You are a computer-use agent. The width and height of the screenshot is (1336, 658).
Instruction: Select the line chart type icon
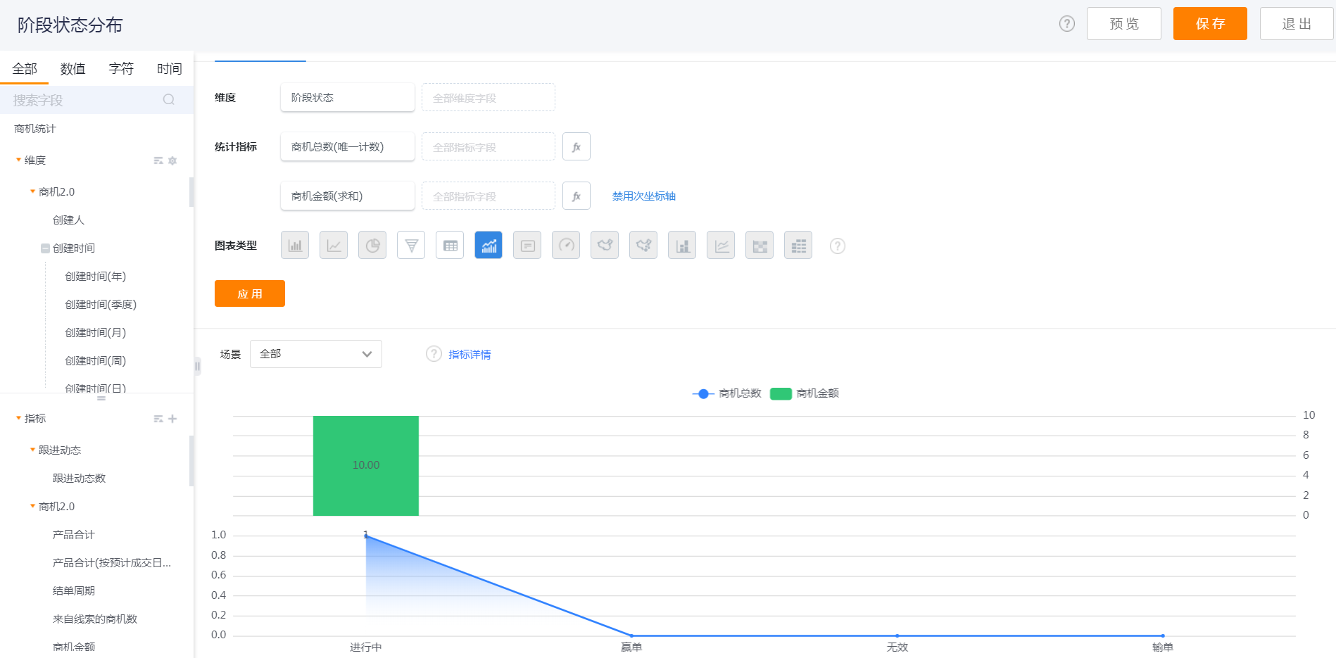(x=334, y=246)
